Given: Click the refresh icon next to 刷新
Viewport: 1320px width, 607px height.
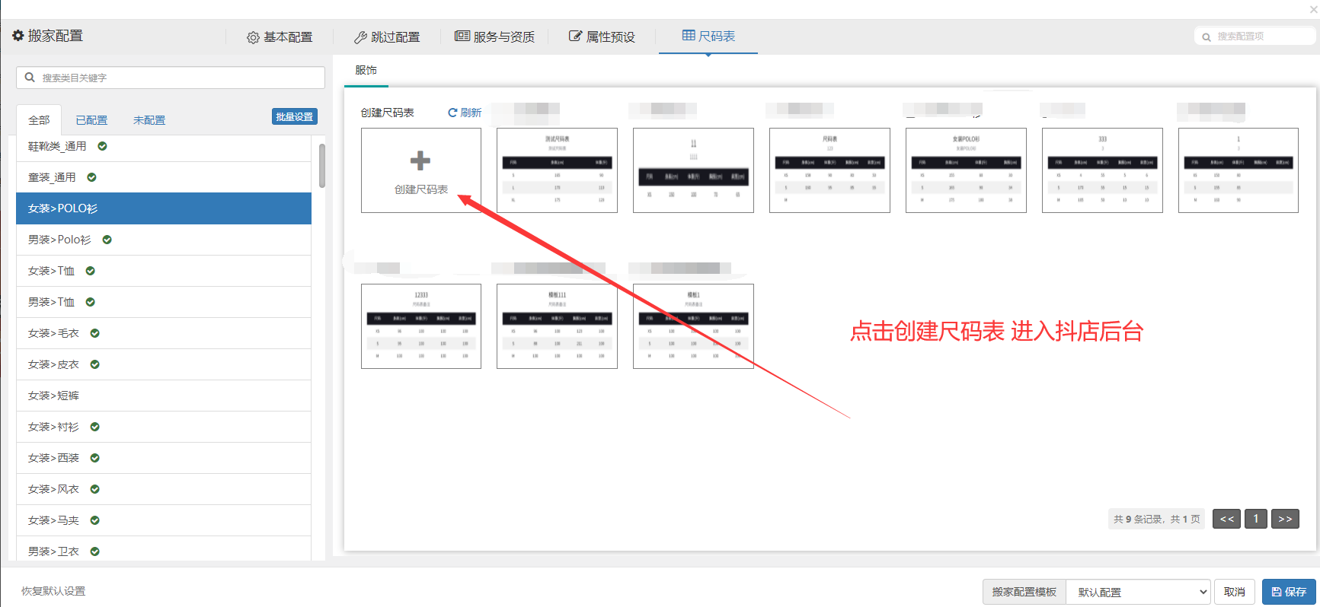Looking at the screenshot, I should tap(452, 113).
